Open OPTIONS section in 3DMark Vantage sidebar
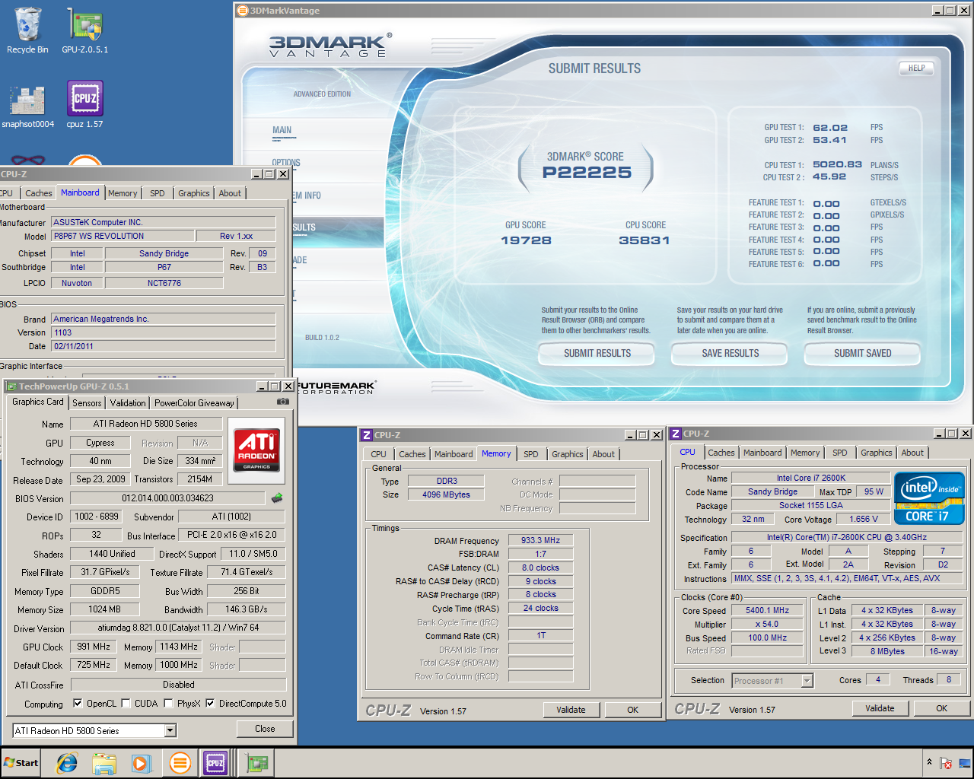The image size is (974, 779). click(x=286, y=163)
